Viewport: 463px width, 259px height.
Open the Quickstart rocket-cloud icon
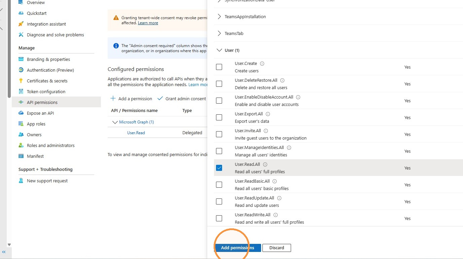pyautogui.click(x=21, y=13)
